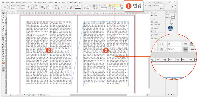Click the fill color swatch in control panel

click(71, 6)
